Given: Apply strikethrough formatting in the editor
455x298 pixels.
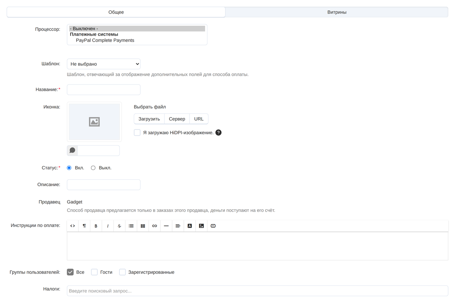Looking at the screenshot, I should click(x=119, y=226).
